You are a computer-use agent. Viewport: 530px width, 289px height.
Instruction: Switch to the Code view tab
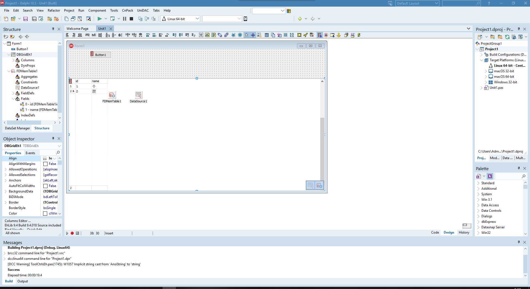click(x=435, y=232)
